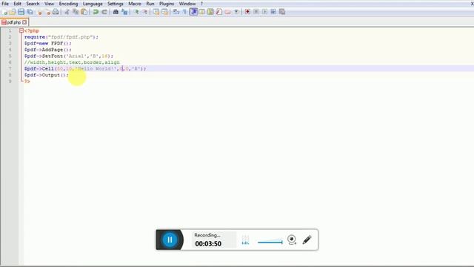Paste using the clipboard icon
The height and width of the screenshot is (267, 474).
(84, 12)
